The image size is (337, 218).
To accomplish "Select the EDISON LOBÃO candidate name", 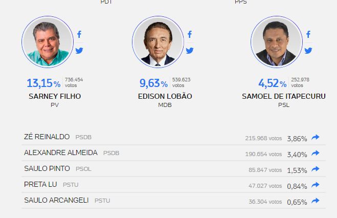I will [165, 96].
